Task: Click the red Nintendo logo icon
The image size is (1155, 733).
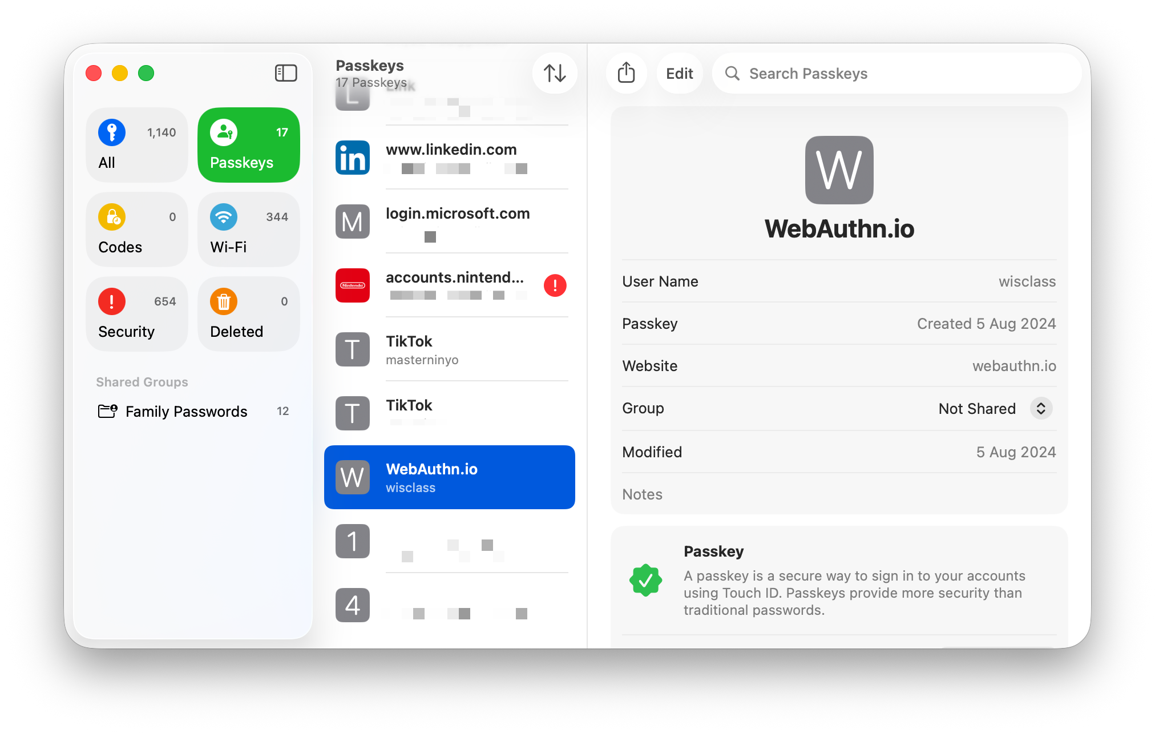Action: [x=353, y=285]
